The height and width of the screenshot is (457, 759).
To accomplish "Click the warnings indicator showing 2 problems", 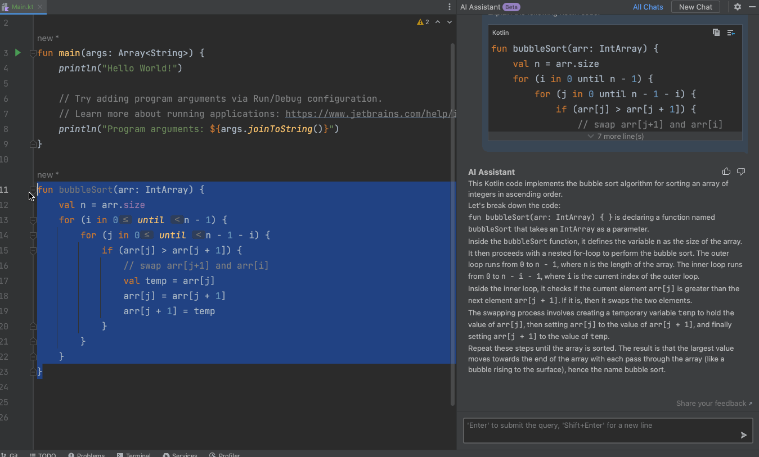I will [423, 22].
